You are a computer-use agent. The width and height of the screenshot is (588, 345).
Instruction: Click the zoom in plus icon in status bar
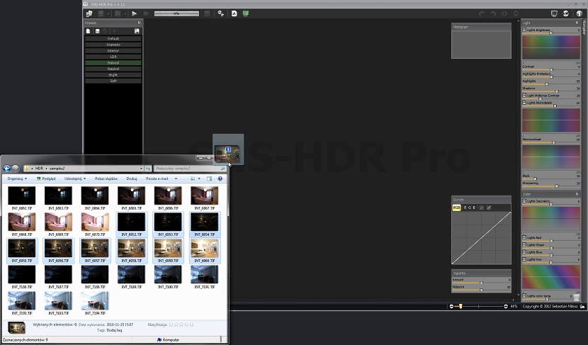(x=506, y=306)
